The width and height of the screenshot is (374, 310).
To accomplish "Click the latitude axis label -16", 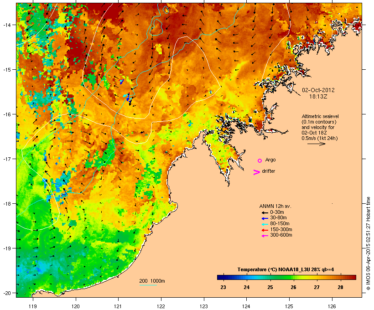I will coord(7,114).
